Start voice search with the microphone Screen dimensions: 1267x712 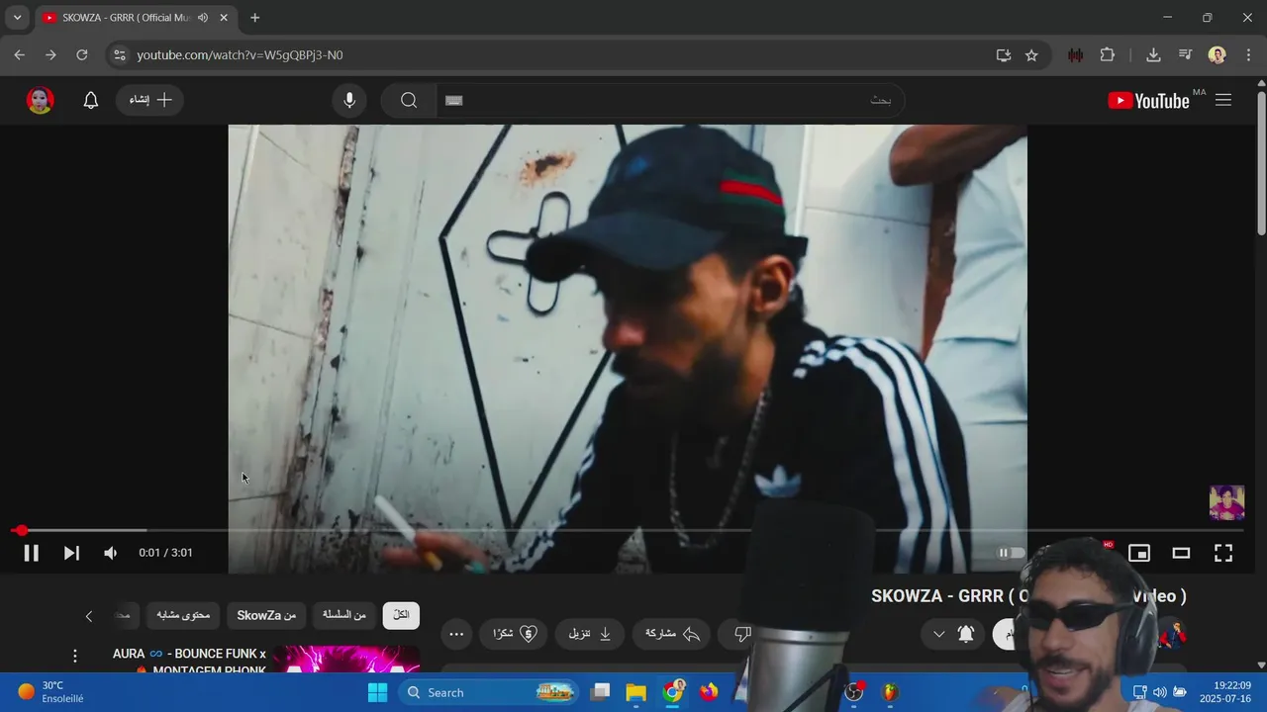[349, 100]
